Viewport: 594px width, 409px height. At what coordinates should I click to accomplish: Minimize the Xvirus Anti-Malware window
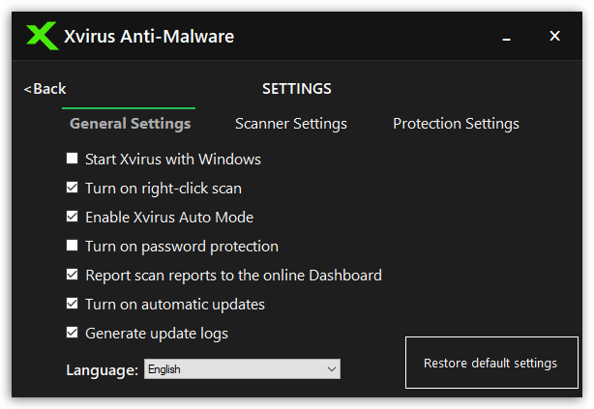tap(507, 37)
